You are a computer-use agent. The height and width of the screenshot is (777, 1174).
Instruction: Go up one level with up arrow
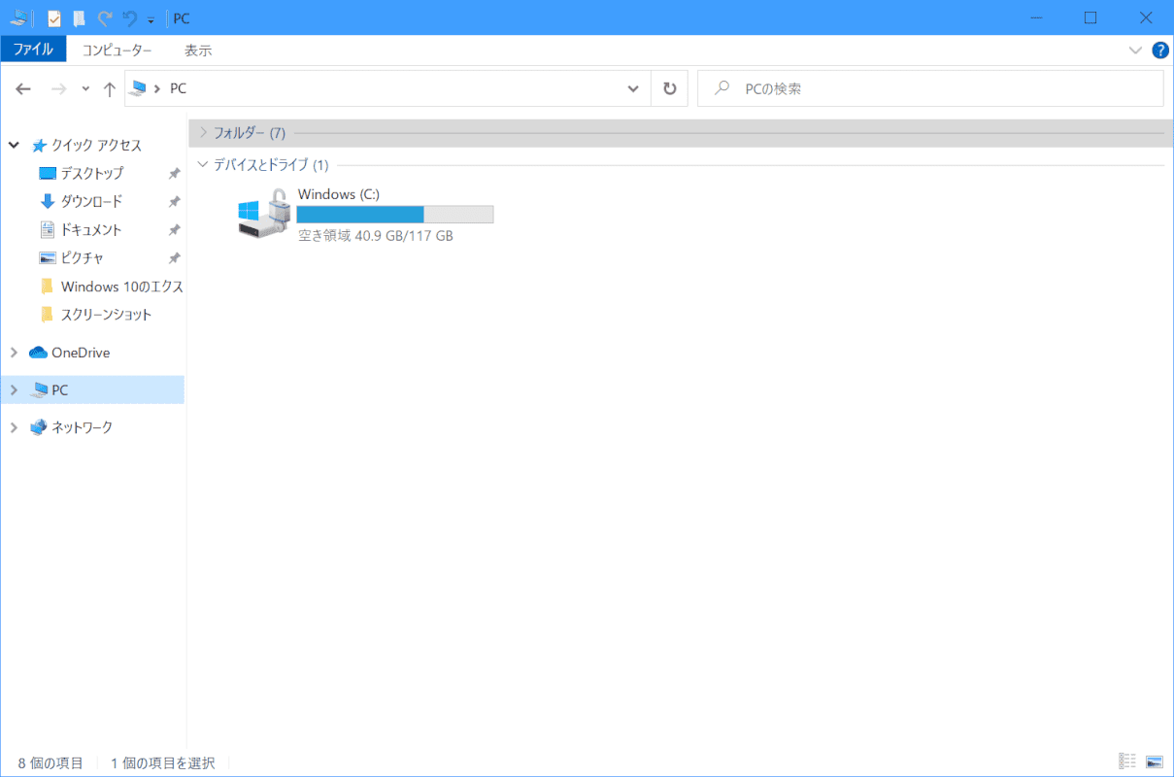click(110, 88)
